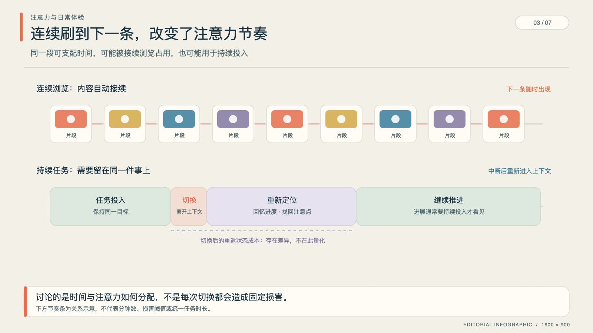The image size is (593, 333).
Task: Click the text 回忆进度 · 找回注意点
Action: (x=282, y=212)
